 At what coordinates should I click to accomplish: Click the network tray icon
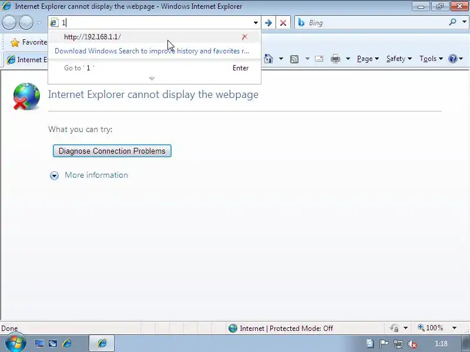pyautogui.click(x=398, y=344)
